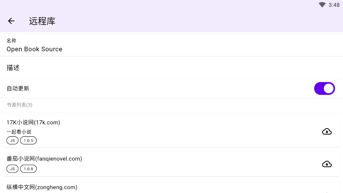This screenshot has width=343, height=193.
Task: Click the 自动更新 label text
Action: coord(18,88)
